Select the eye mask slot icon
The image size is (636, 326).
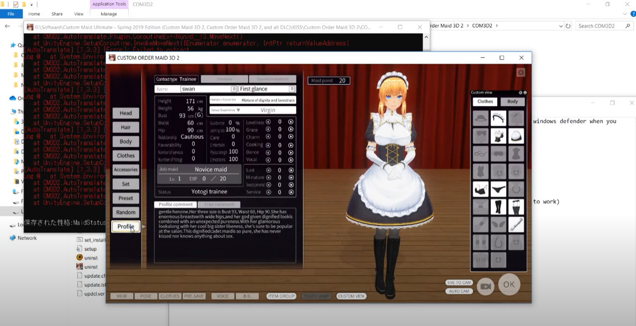click(498, 154)
